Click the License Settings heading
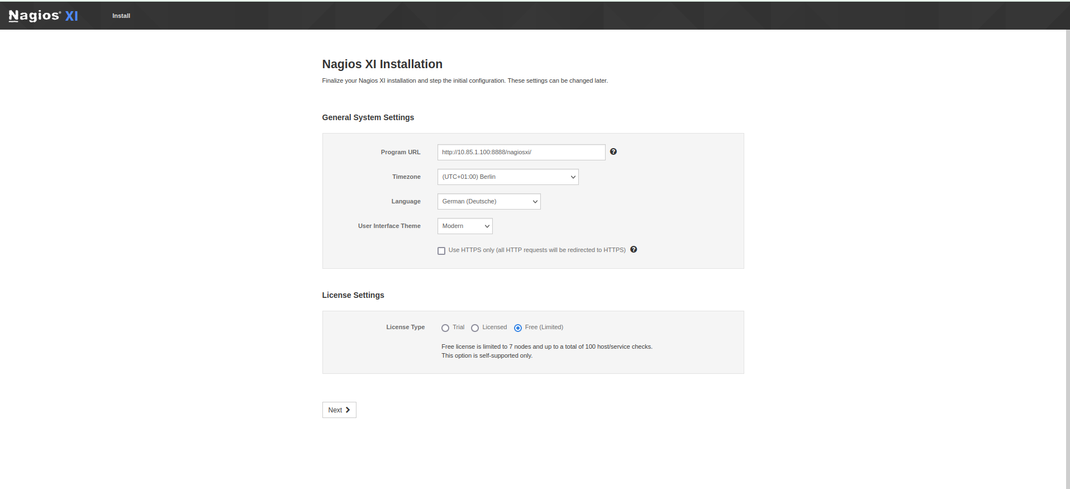The width and height of the screenshot is (1070, 489). [353, 295]
